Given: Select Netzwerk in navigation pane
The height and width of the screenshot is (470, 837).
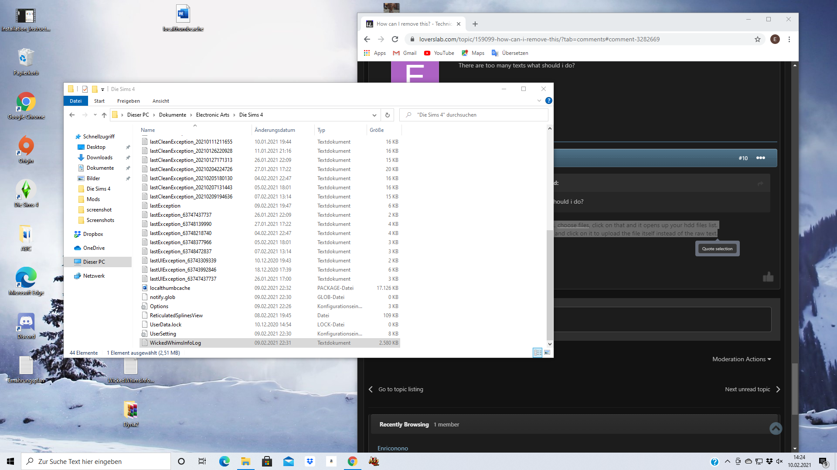Looking at the screenshot, I should [x=94, y=276].
